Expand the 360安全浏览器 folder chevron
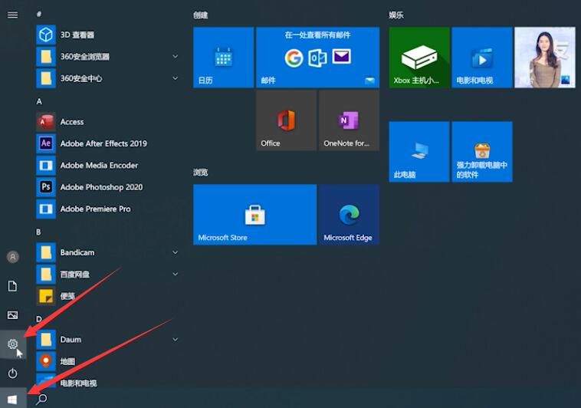Image resolution: width=581 pixels, height=408 pixels. pos(176,57)
